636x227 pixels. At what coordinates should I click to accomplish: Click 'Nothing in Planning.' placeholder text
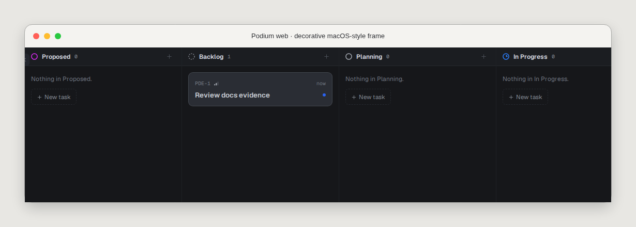coord(375,79)
